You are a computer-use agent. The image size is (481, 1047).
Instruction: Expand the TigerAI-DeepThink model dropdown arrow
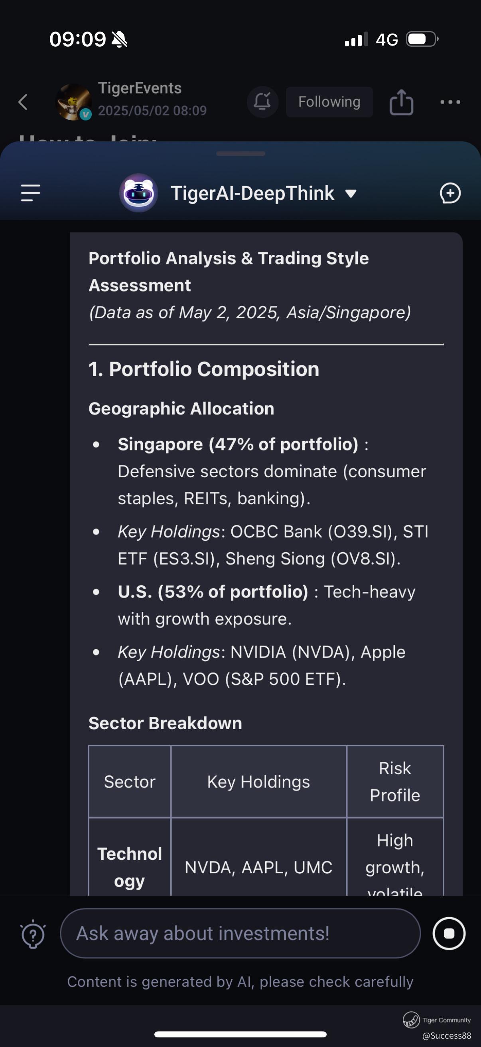coord(351,193)
